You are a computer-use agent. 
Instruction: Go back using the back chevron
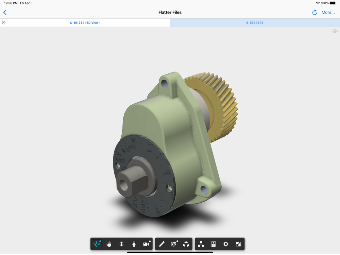pos(5,12)
